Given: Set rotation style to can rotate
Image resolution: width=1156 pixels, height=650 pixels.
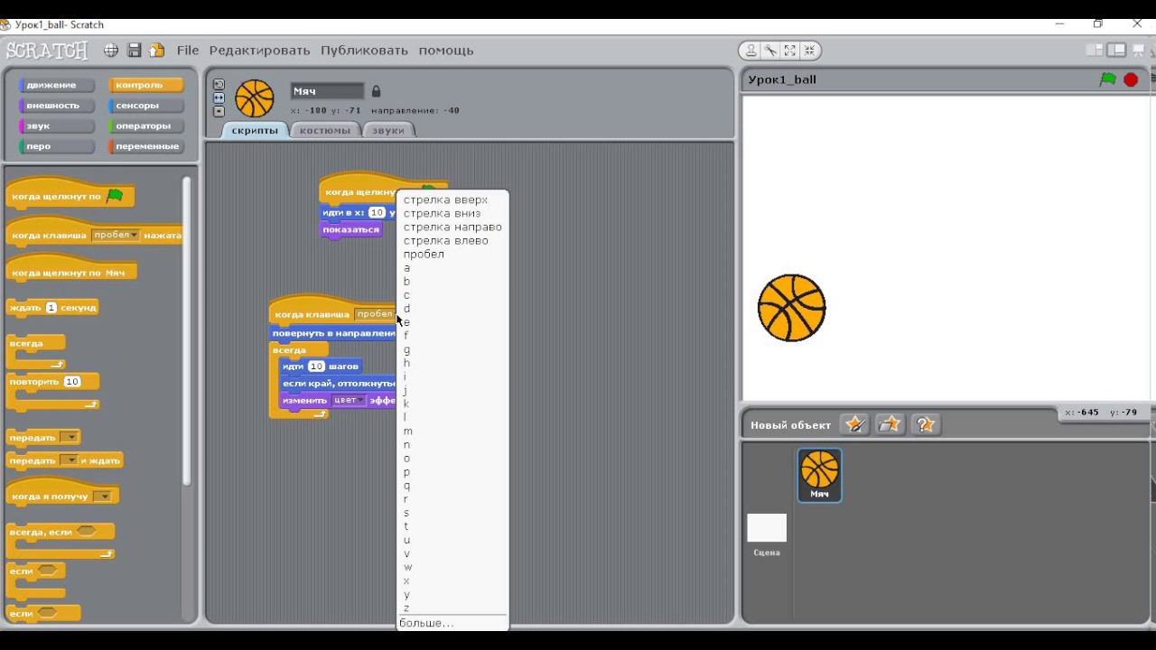Looking at the screenshot, I should click(219, 84).
